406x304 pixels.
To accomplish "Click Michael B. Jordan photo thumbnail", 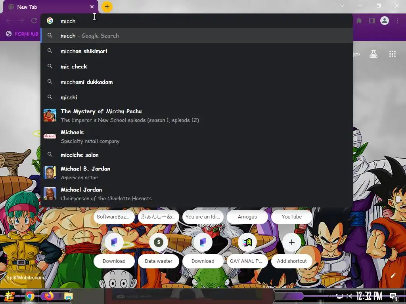I will pos(50,173).
